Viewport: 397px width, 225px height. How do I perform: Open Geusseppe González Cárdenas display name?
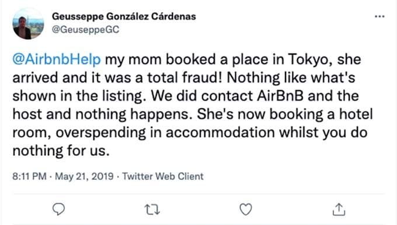124,16
